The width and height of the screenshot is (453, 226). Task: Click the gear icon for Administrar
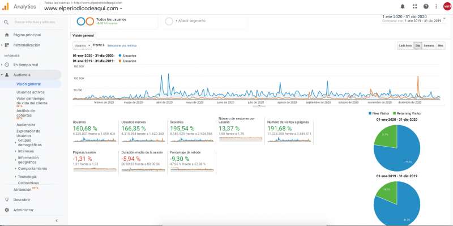pyautogui.click(x=7, y=210)
